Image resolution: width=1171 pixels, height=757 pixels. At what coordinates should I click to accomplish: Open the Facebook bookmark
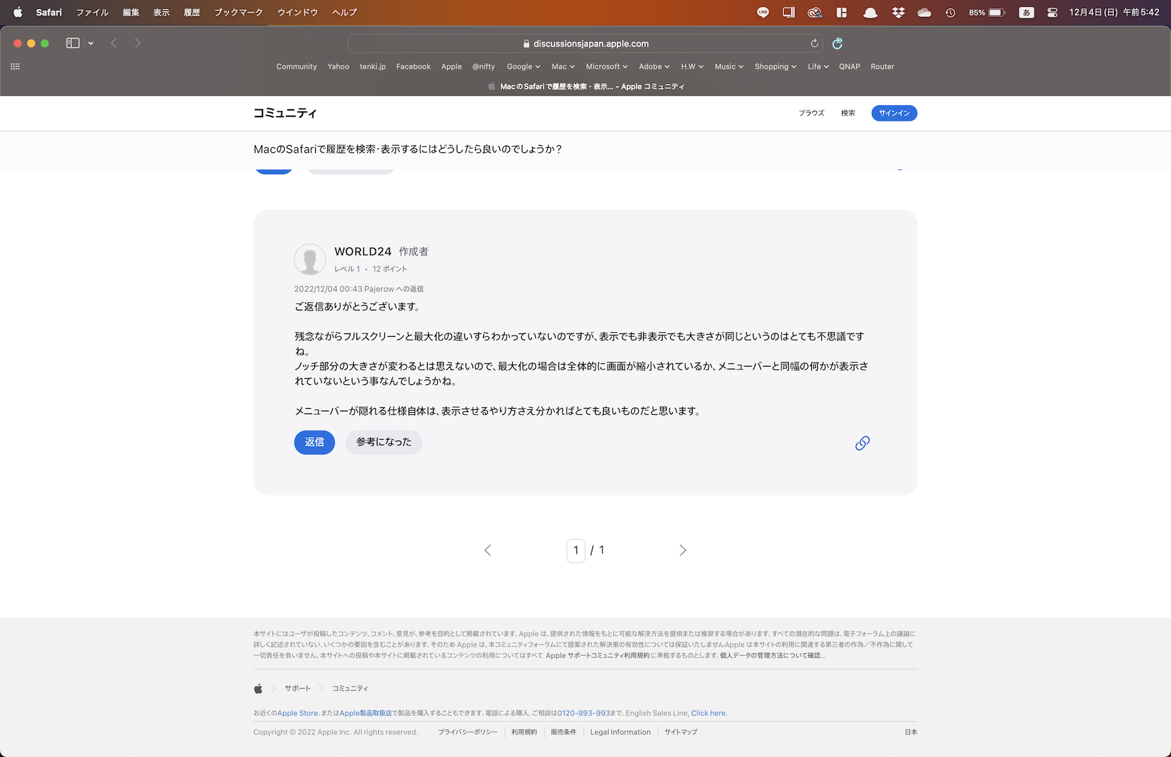413,66
